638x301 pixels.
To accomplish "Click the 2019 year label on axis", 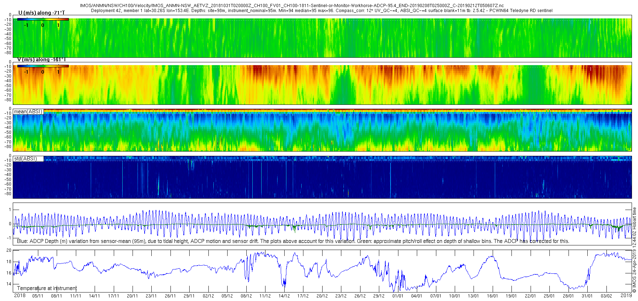I will click(626, 296).
